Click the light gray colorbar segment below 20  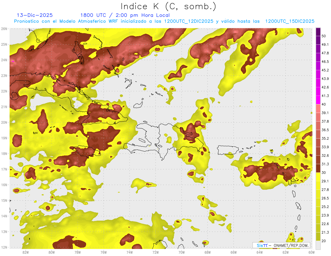(318, 245)
